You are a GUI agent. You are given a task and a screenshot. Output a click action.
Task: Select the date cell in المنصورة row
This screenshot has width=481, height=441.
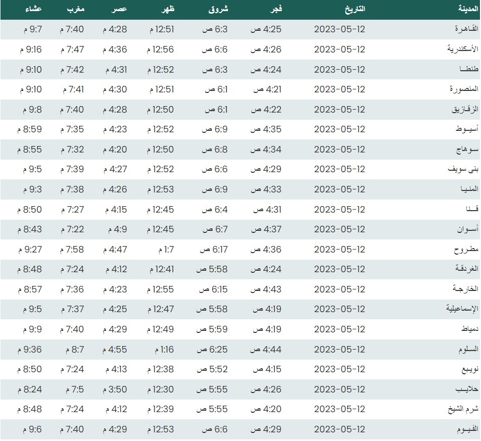(x=340, y=89)
